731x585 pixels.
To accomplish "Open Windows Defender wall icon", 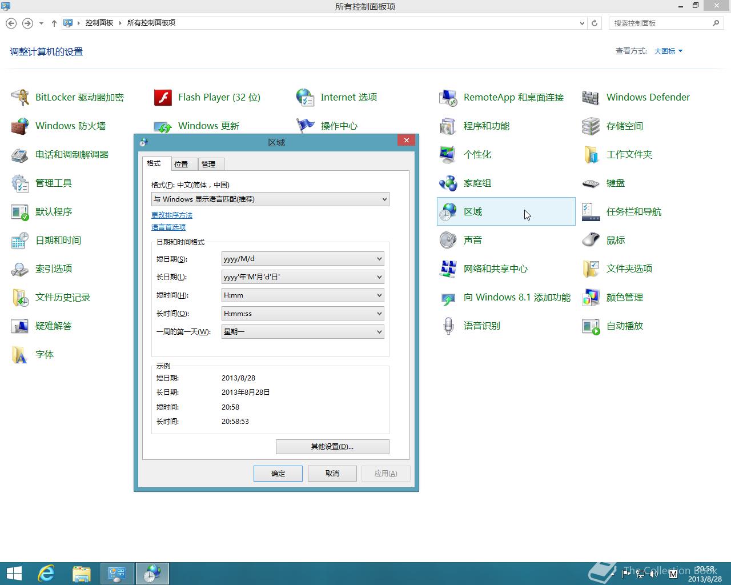I will tap(591, 98).
